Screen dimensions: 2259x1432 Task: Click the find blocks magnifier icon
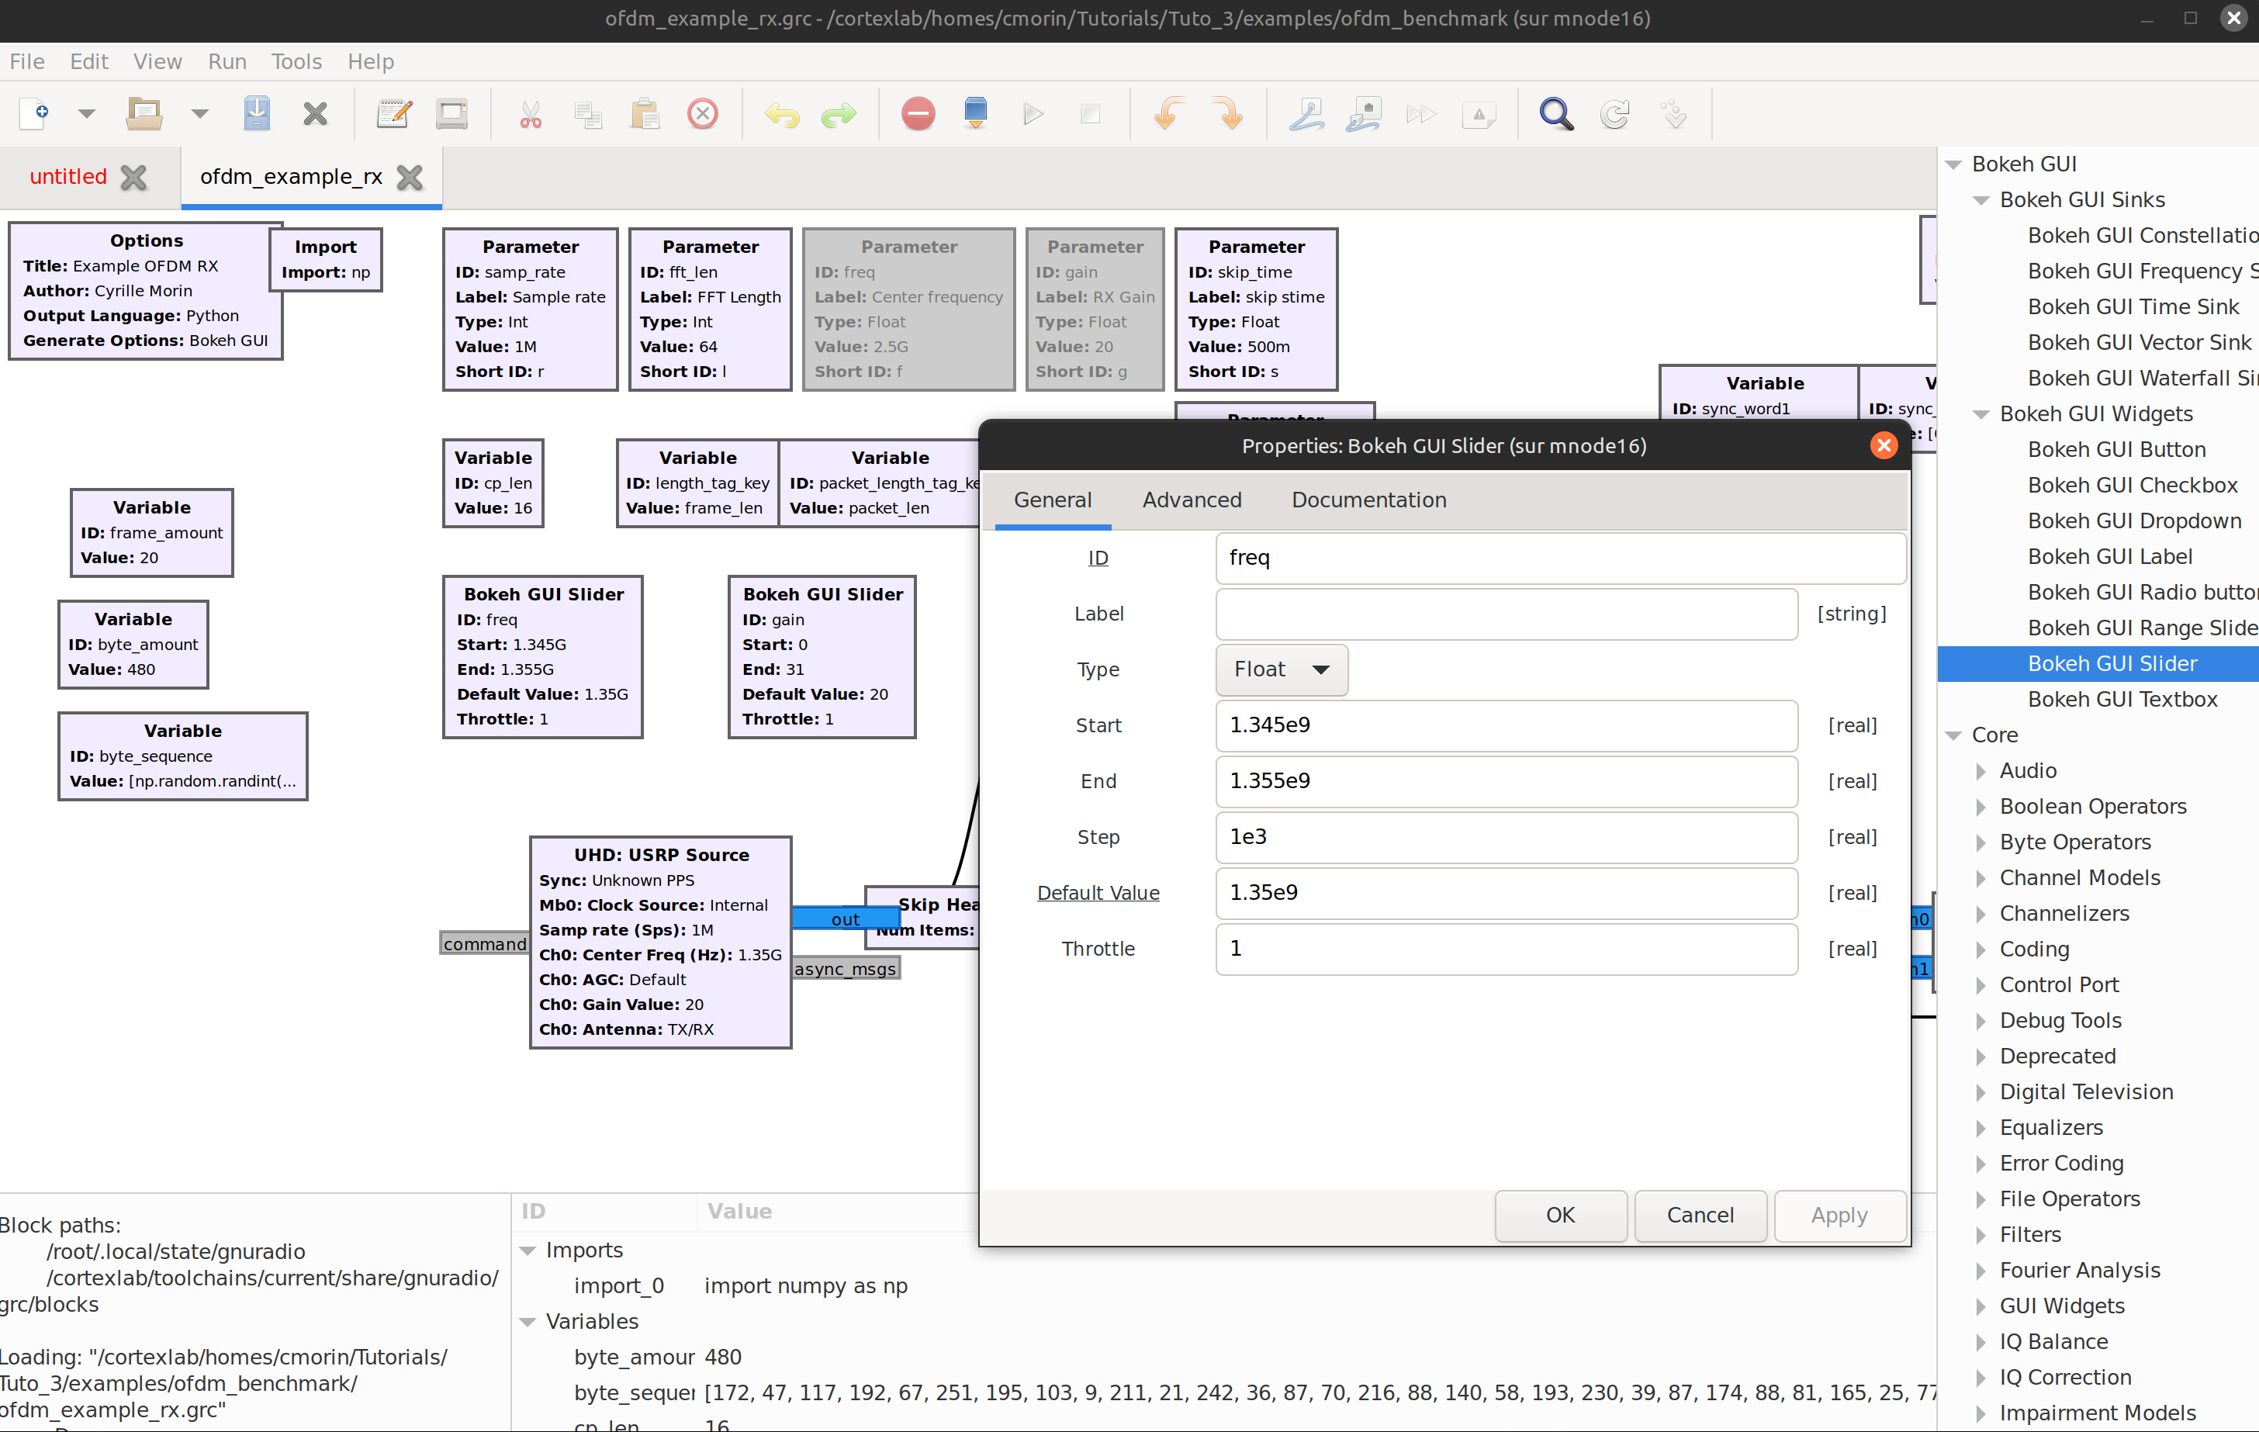[1555, 113]
